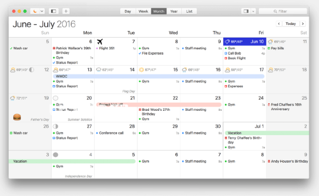Go to previous month with left chevron

point(279,24)
